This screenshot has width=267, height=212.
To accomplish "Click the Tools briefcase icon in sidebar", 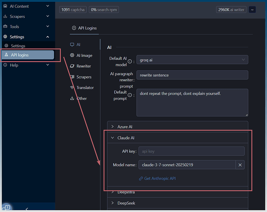I will click(x=5, y=26).
